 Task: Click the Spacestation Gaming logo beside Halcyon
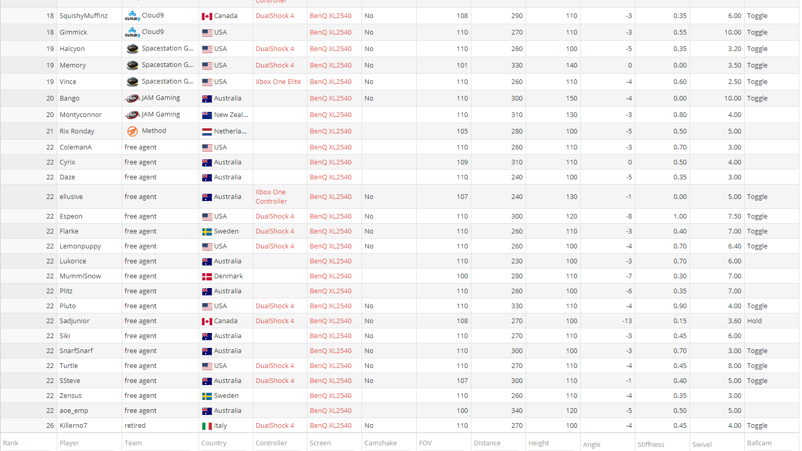tap(133, 49)
